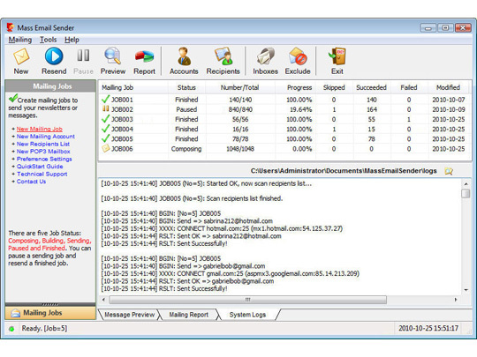
Task: Click the green checkmark of JOB004
Action: tap(105, 129)
